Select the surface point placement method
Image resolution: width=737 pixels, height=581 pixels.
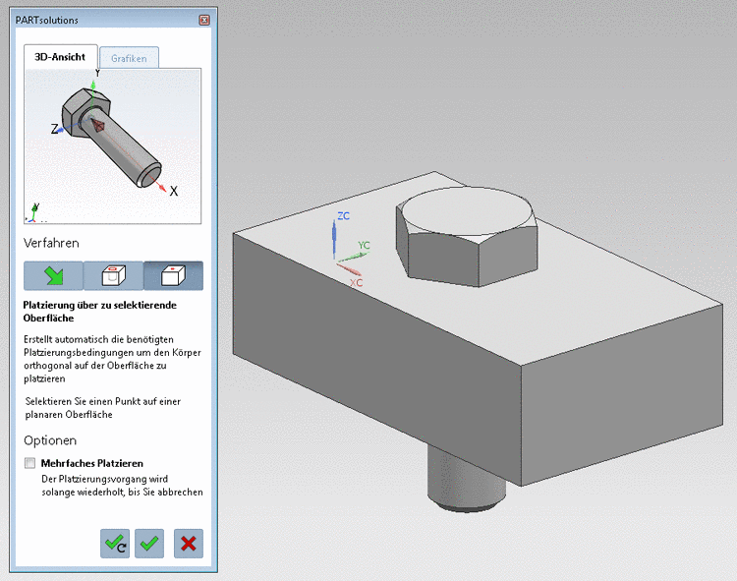point(173,276)
